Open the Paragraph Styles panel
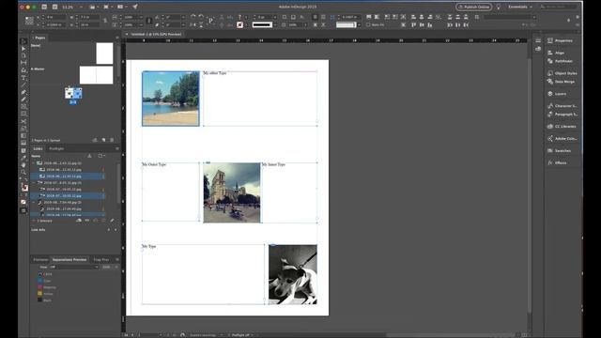 tap(562, 115)
